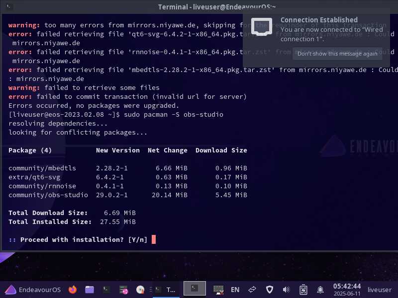Open the system monitor panel icon
Image resolution: width=398 pixels, height=298 pixels.
pyautogui.click(x=218, y=290)
